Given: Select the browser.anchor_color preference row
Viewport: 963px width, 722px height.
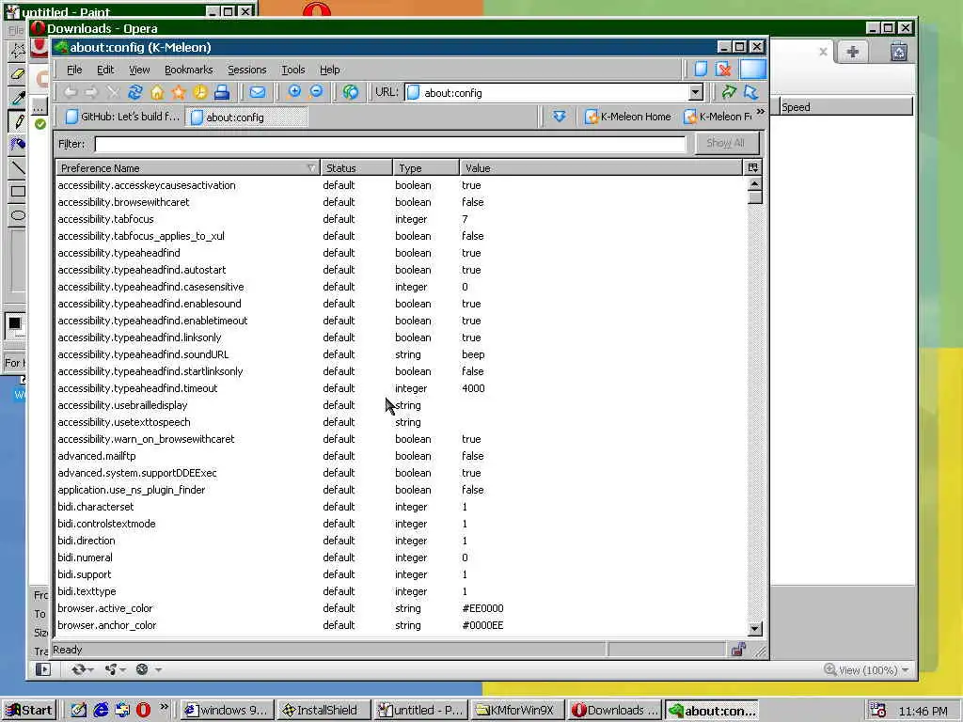Looking at the screenshot, I should 402,625.
